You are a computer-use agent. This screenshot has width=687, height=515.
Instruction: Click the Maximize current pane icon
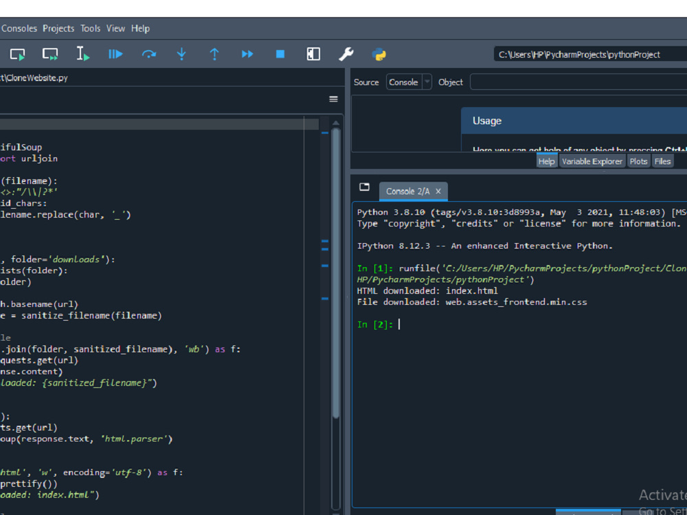click(313, 54)
